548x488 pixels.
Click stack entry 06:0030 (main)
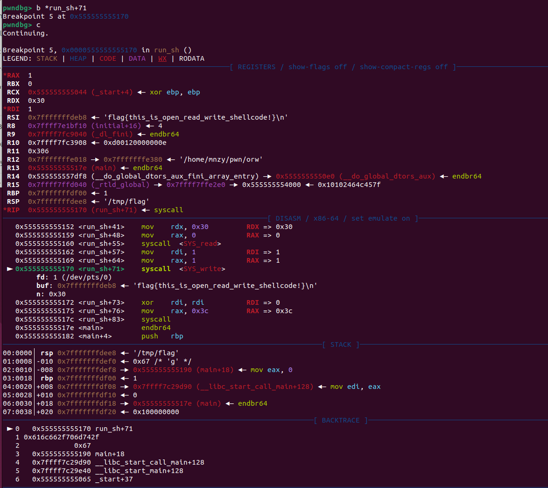tap(135, 403)
